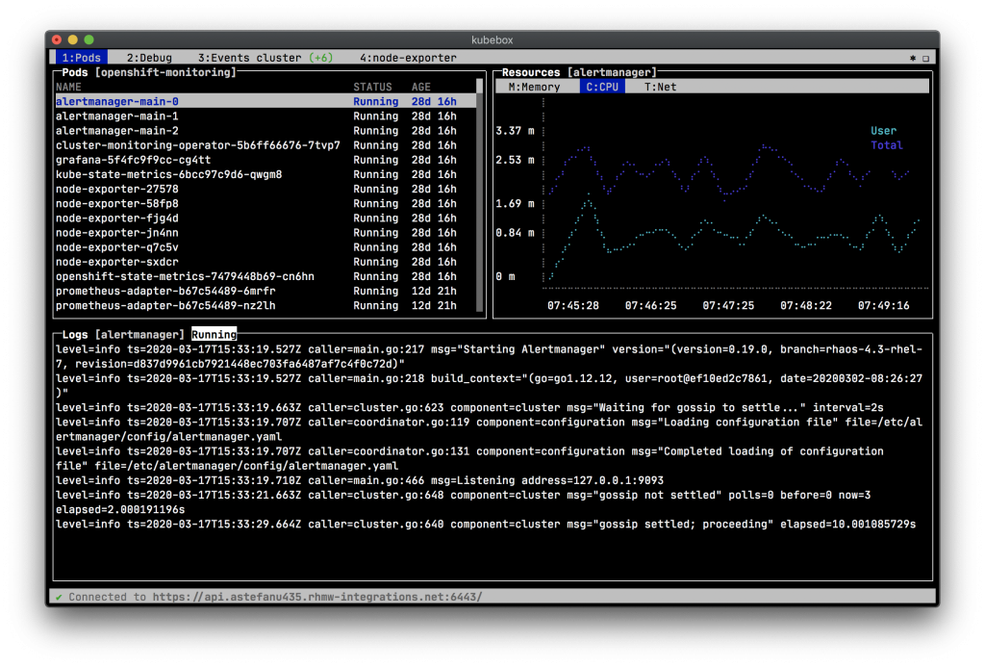This screenshot has height=667, width=985.
Task: Click the User legend label in graph
Action: click(883, 131)
